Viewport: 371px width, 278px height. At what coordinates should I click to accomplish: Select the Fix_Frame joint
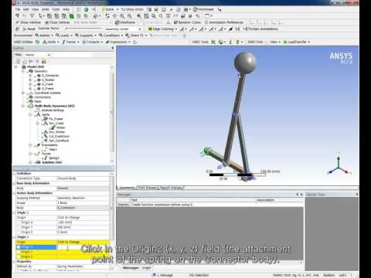point(56,119)
